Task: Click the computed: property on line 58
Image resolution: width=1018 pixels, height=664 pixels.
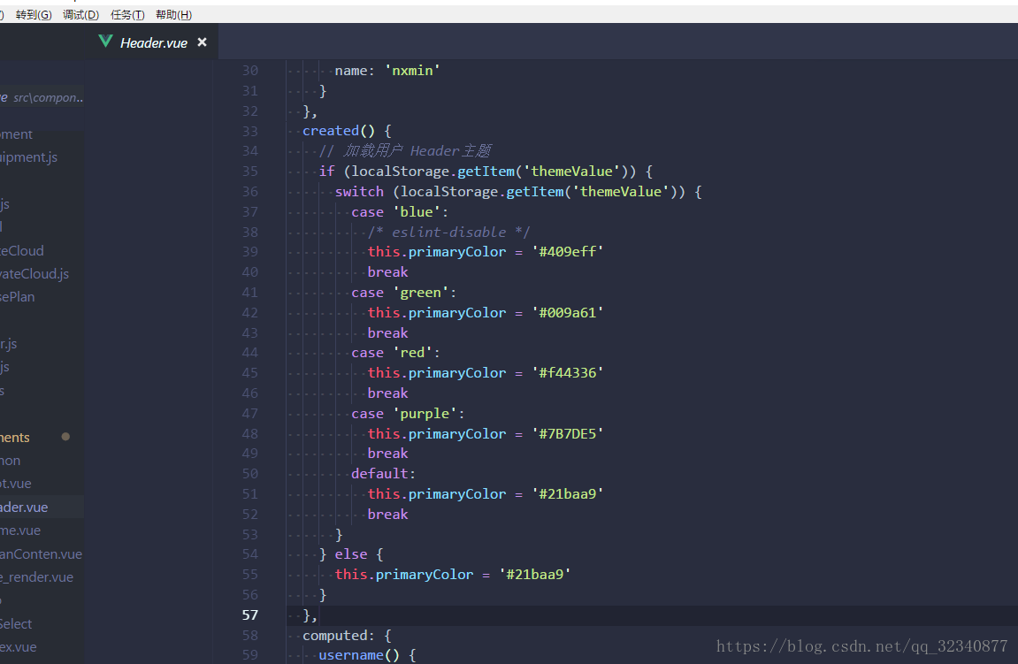Action: [x=338, y=636]
